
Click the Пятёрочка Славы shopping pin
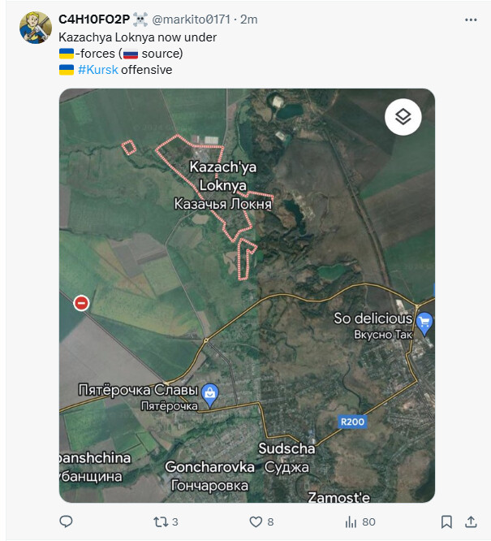point(210,394)
